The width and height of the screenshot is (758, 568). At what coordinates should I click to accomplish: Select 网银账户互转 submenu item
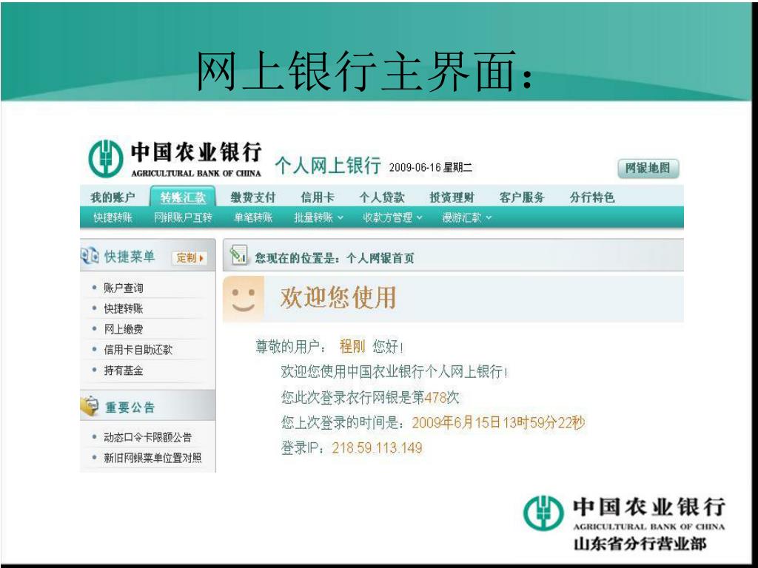tap(183, 217)
